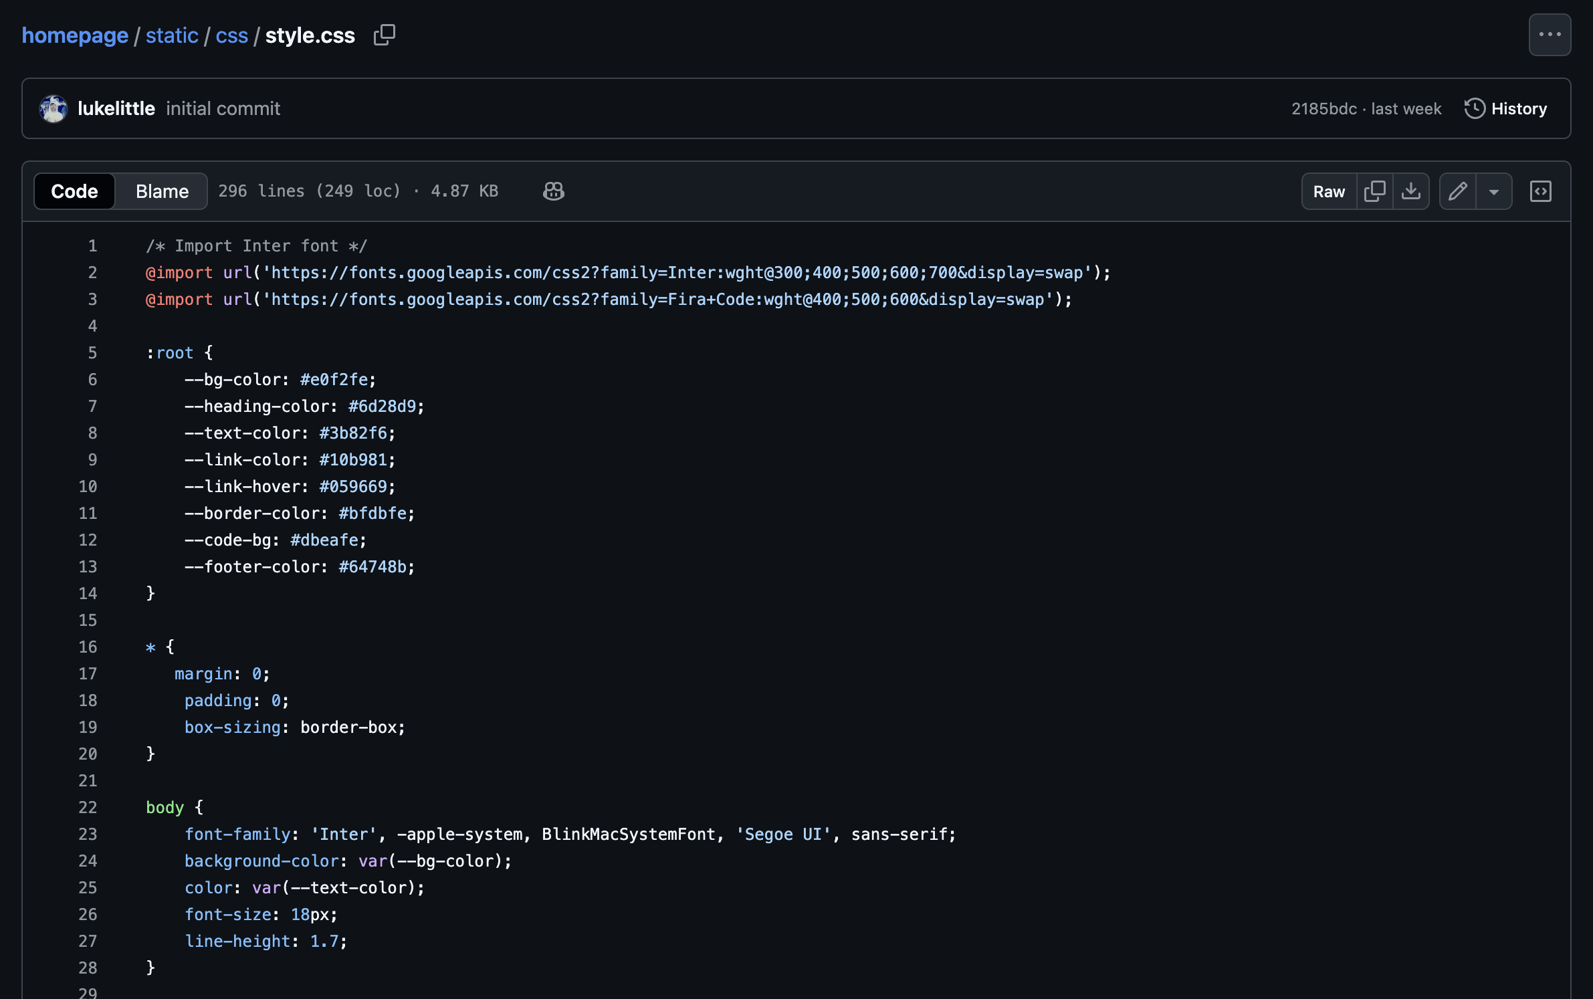Image resolution: width=1593 pixels, height=999 pixels.
Task: Expand the more edit options dropdown
Action: pyautogui.click(x=1493, y=191)
